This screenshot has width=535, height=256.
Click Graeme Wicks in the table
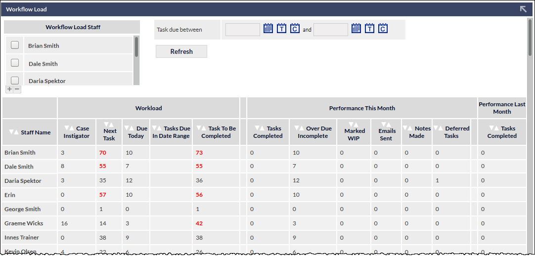24,223
